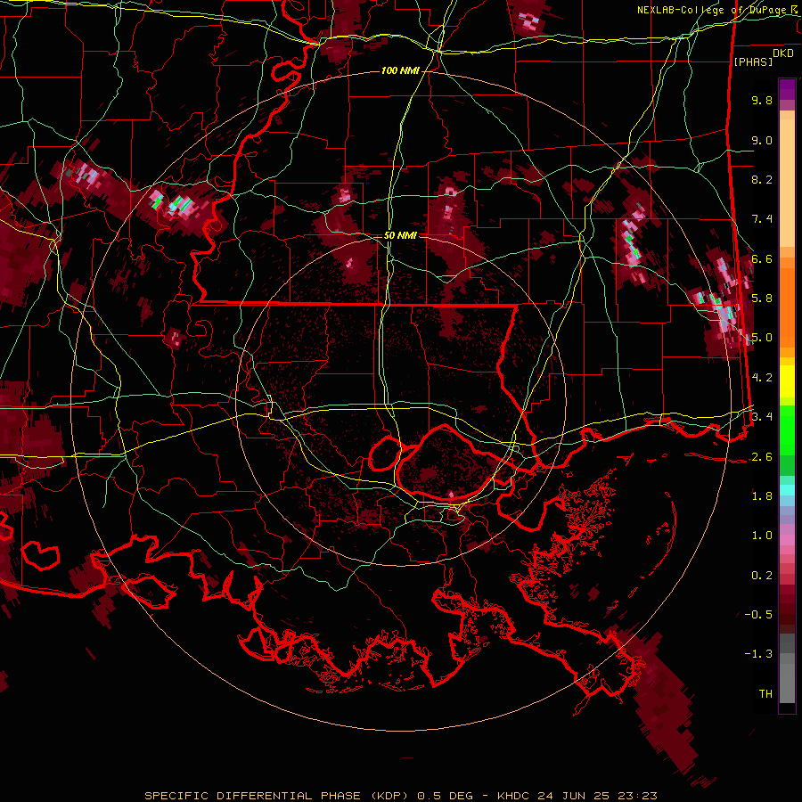The image size is (802, 802).
Task: Click the 9.0 value on the color scale
Action: tap(762, 140)
